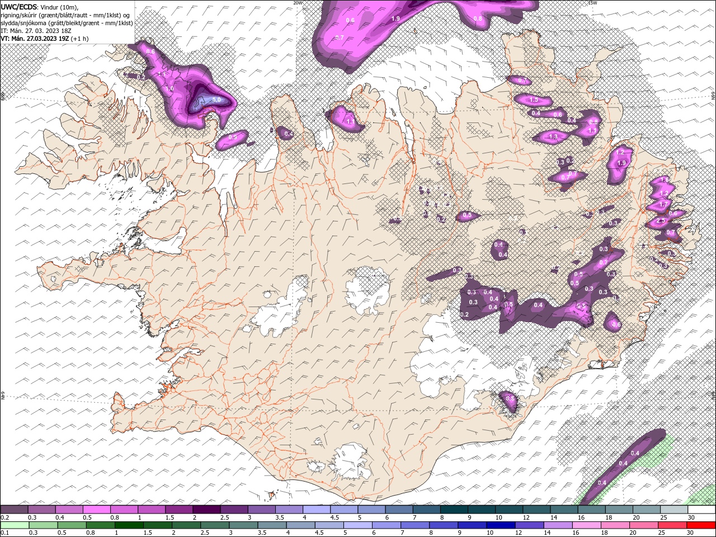Click the bright red 30 swatch, lower legend
This screenshot has height=537, width=716.
point(701,525)
